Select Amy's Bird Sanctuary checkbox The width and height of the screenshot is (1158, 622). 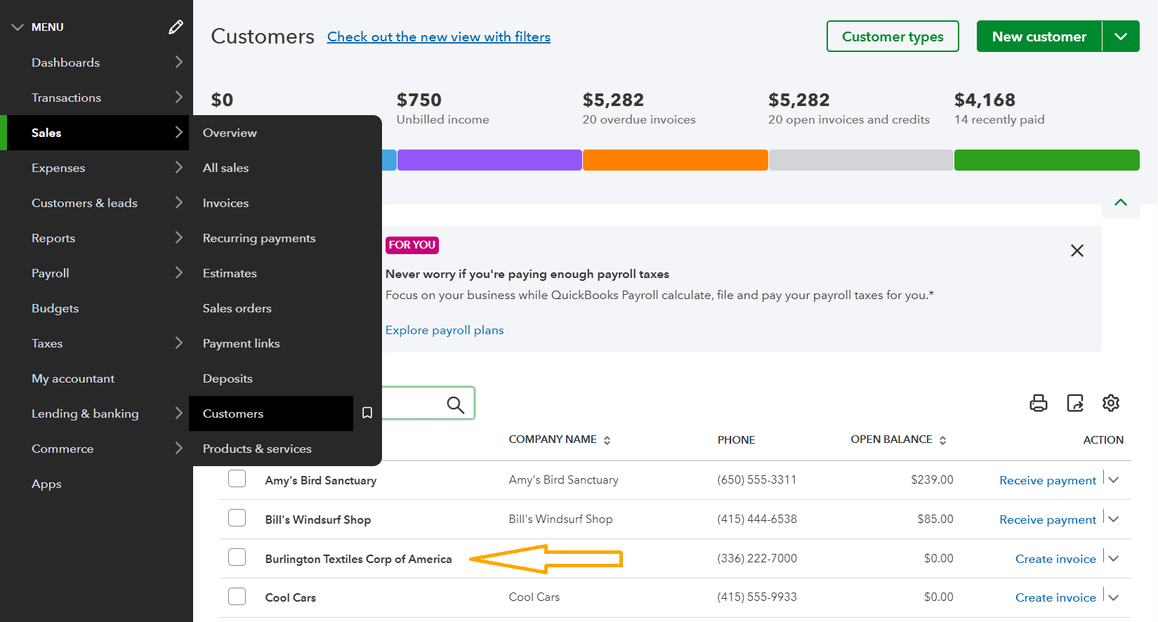click(237, 479)
